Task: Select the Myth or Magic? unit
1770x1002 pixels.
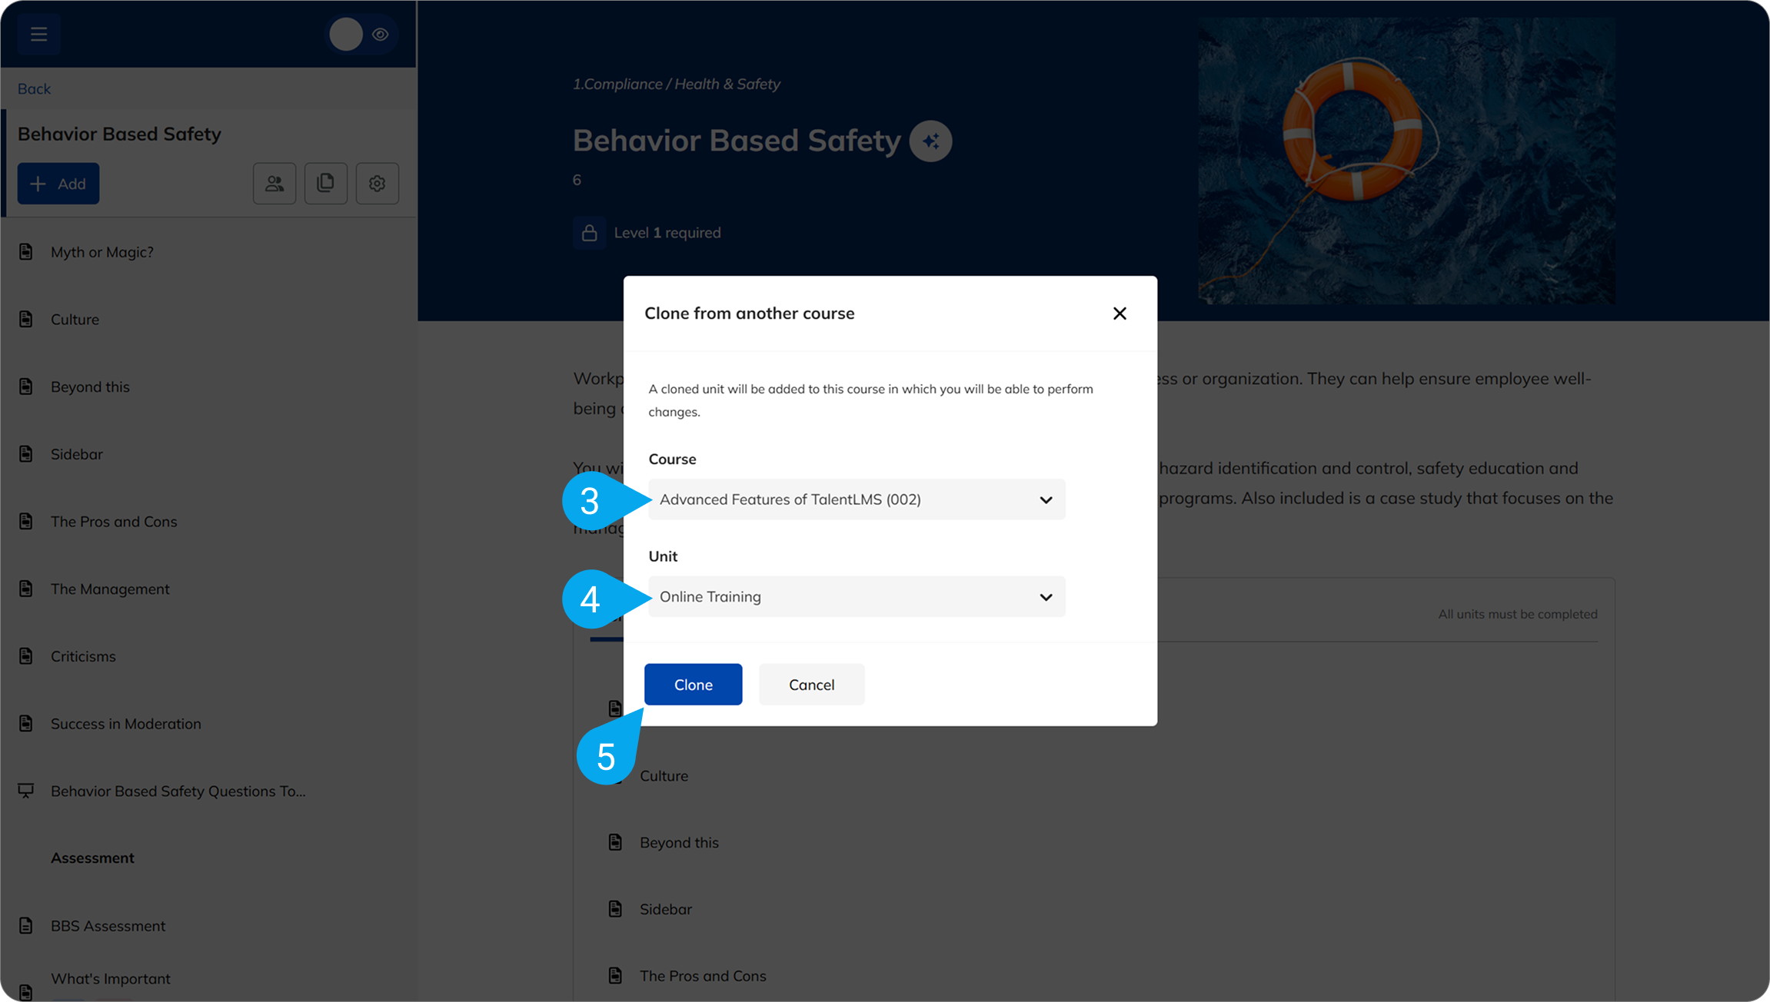Action: click(102, 252)
